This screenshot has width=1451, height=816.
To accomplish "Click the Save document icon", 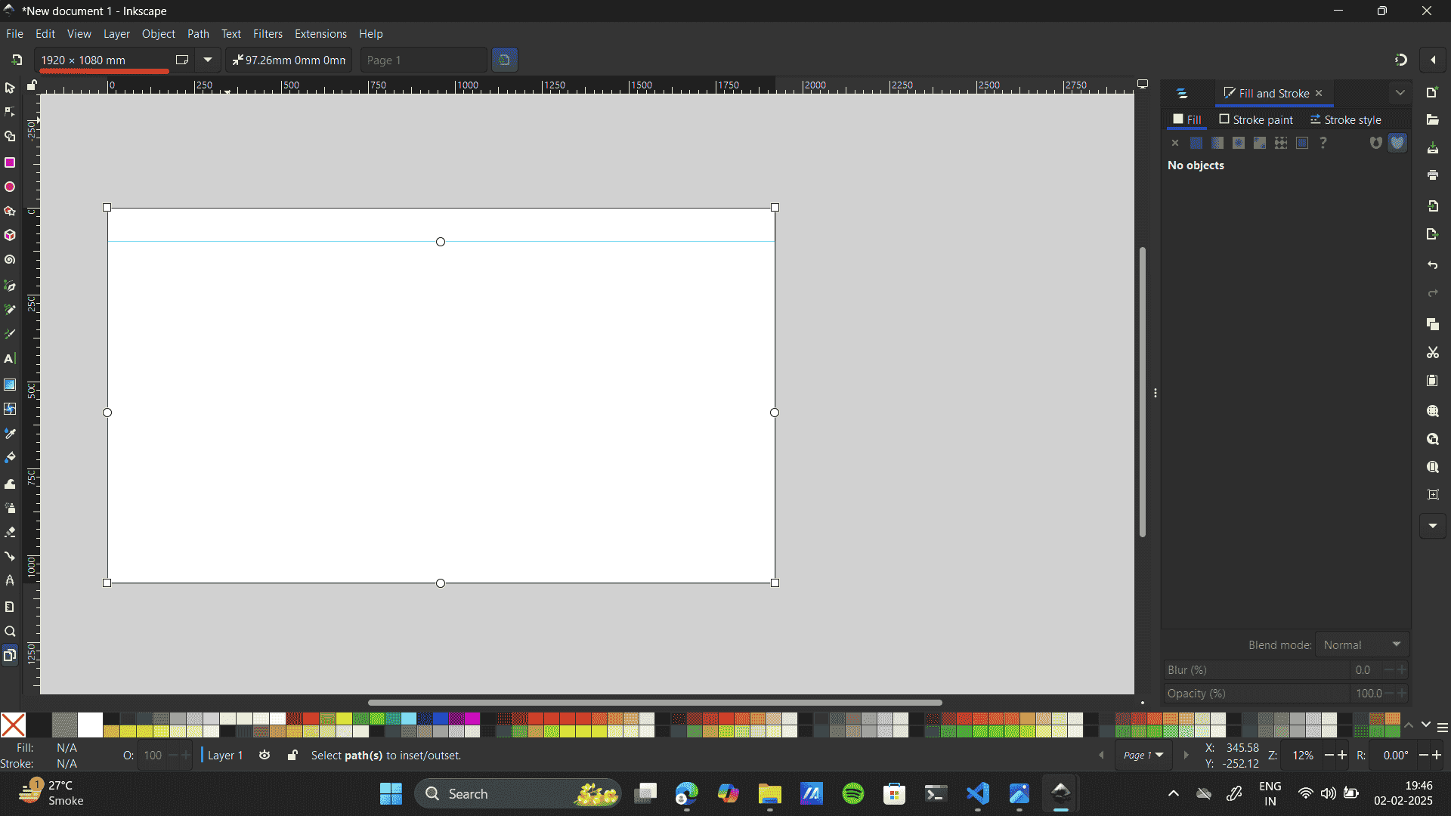I will coord(1433,148).
